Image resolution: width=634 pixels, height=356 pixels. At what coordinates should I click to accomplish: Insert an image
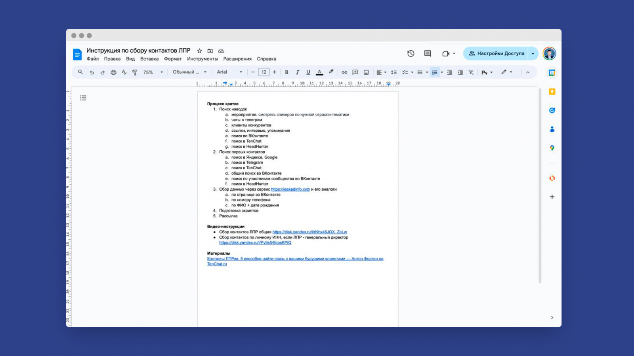pos(366,72)
